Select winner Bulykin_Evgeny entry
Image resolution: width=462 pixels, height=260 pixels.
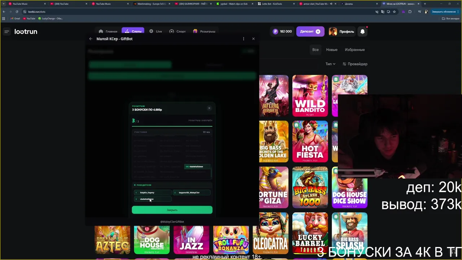pos(152,192)
